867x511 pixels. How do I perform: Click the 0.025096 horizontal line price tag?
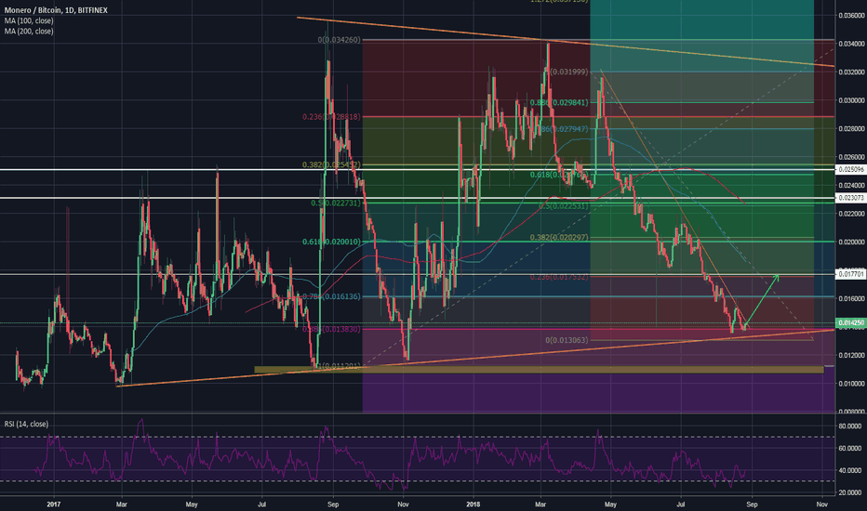pos(851,169)
